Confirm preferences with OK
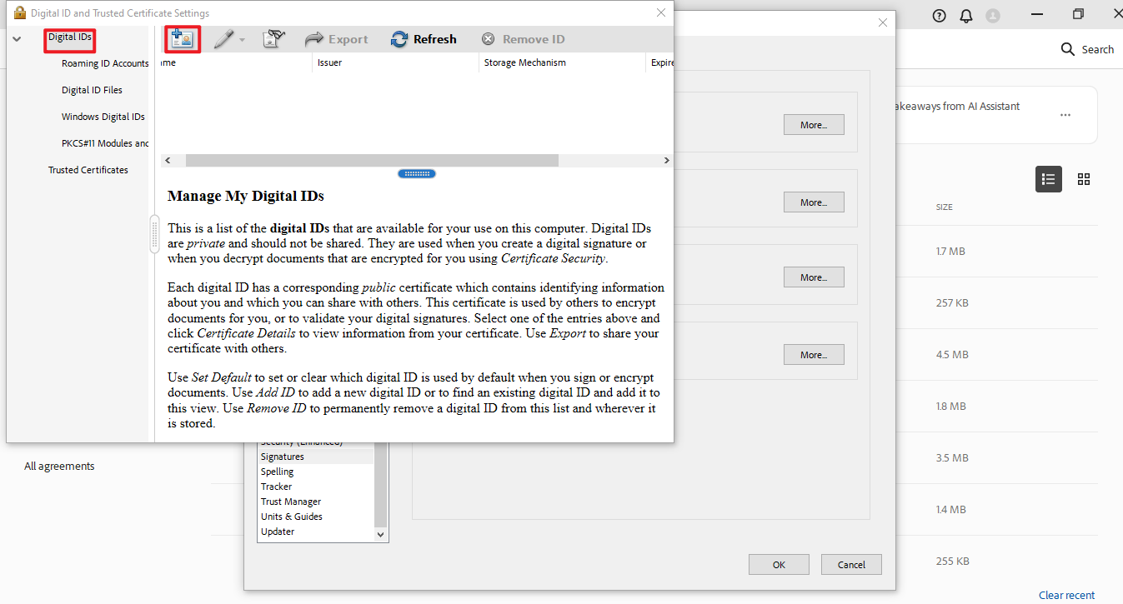The image size is (1123, 604). pos(778,564)
